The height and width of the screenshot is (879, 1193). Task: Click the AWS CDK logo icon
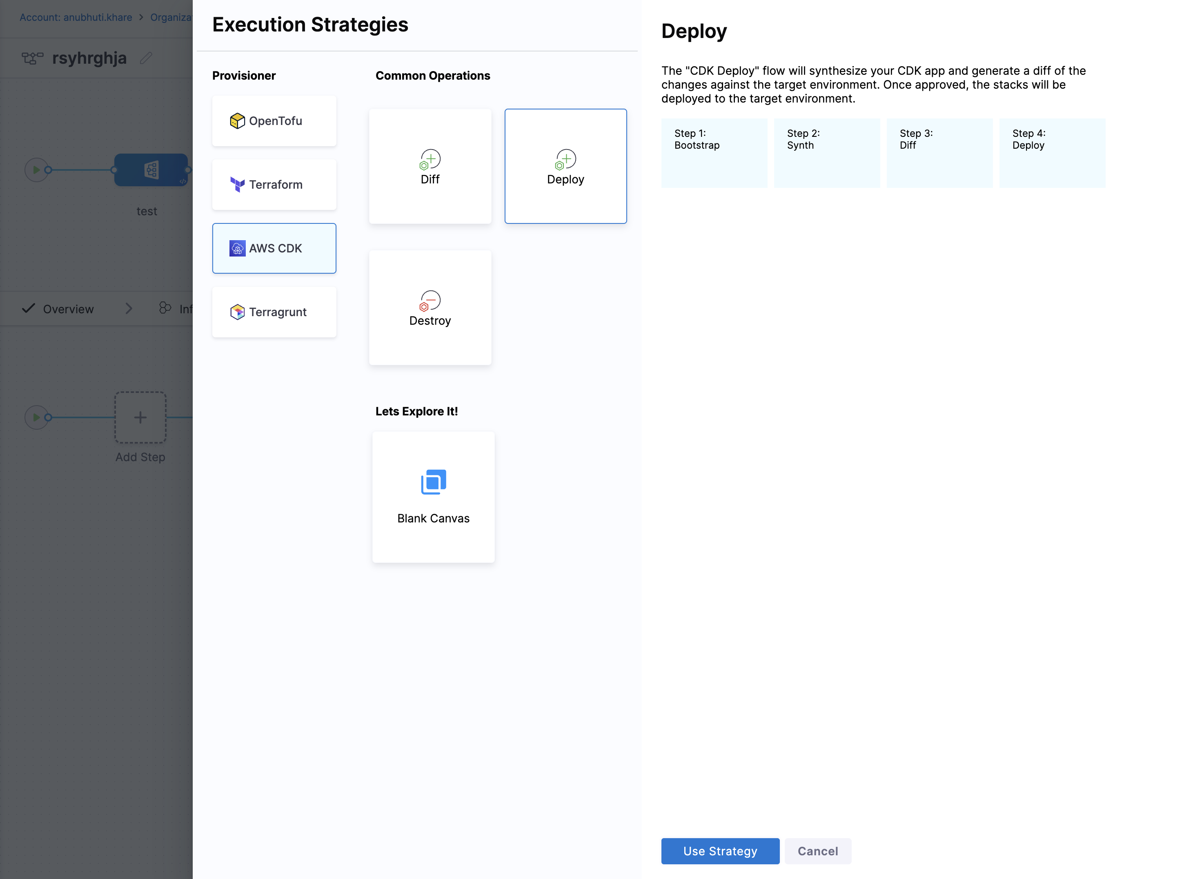pos(237,248)
